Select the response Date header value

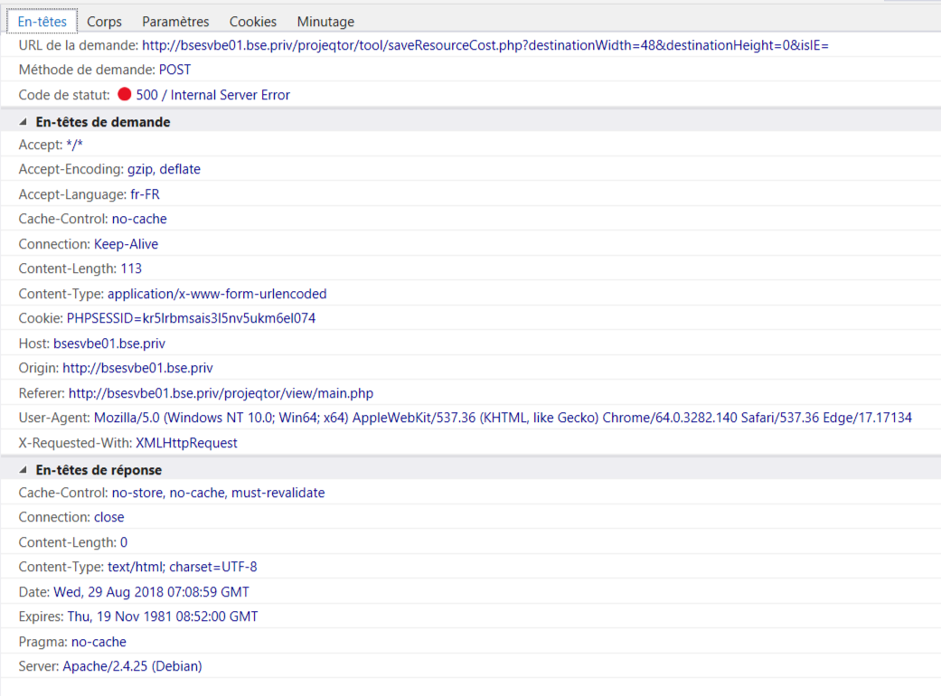click(151, 592)
